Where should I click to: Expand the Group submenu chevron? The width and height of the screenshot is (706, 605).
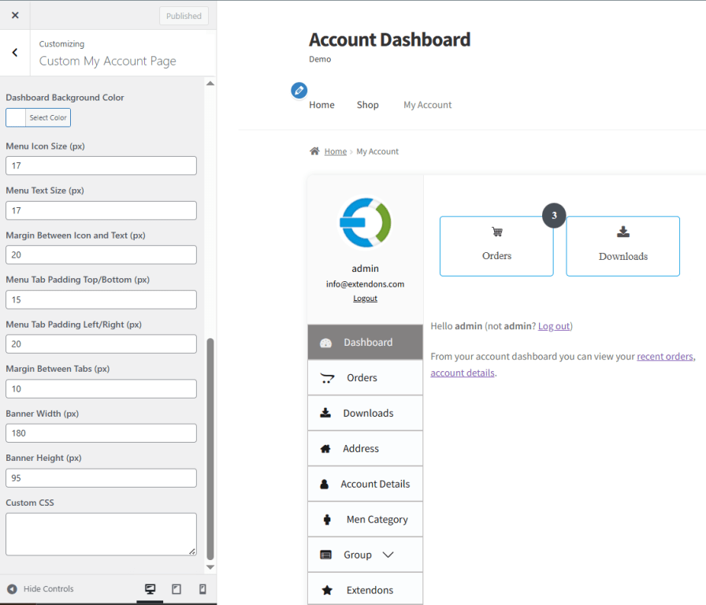click(x=387, y=554)
